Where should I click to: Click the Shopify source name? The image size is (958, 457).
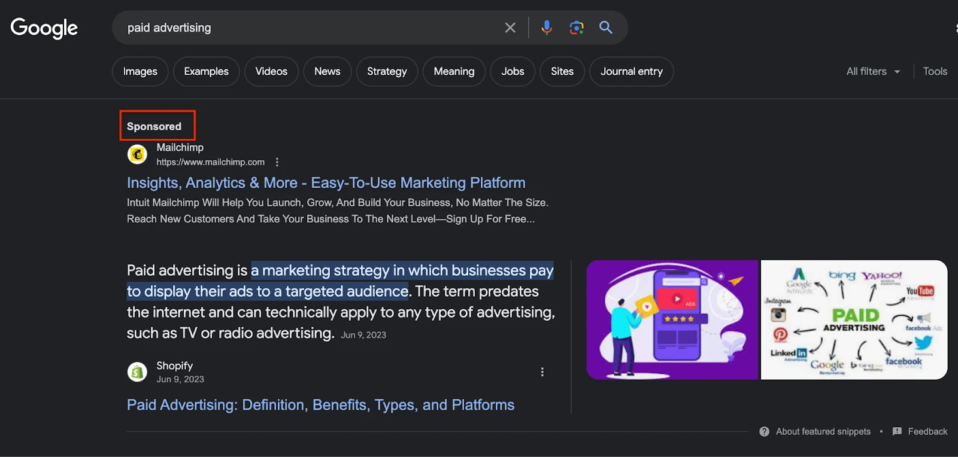pyautogui.click(x=175, y=365)
